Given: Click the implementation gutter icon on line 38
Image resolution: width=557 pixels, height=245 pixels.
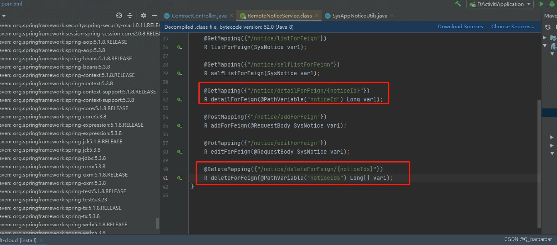Looking at the screenshot, I should 179,152.
